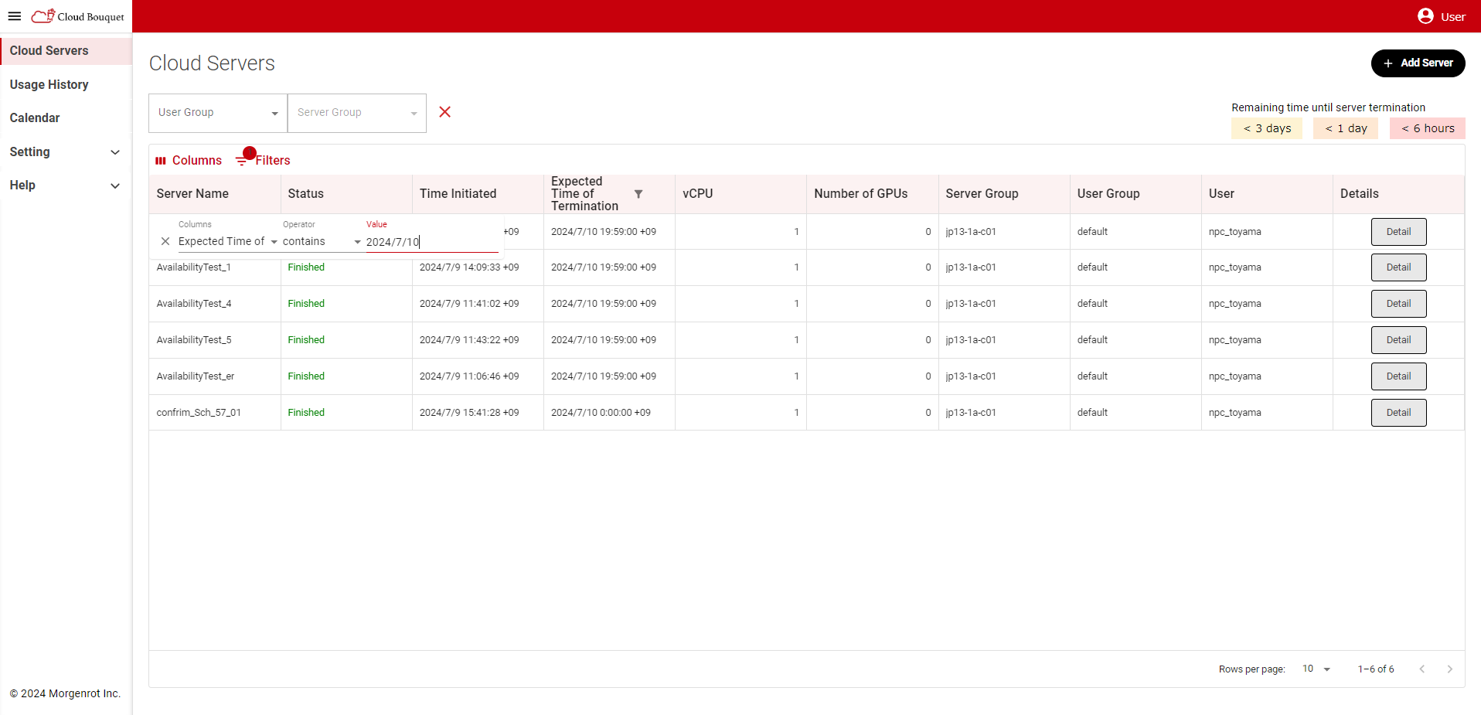This screenshot has width=1481, height=715.
Task: Open Detail for AvailabilityTest_5
Action: 1398,340
